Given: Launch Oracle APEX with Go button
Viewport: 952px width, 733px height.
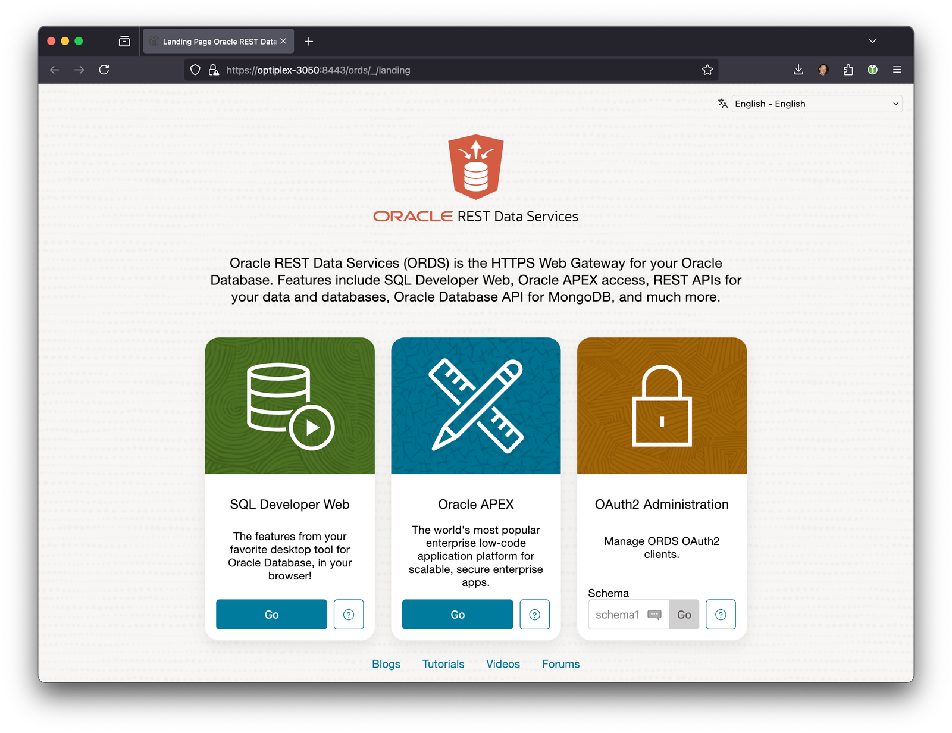Looking at the screenshot, I should [x=458, y=615].
